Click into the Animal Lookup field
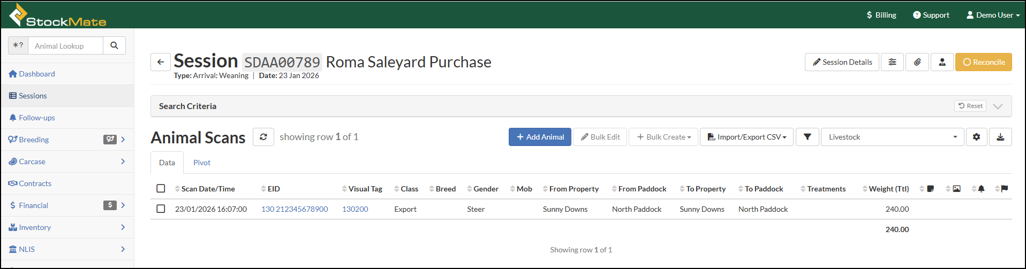 point(65,46)
